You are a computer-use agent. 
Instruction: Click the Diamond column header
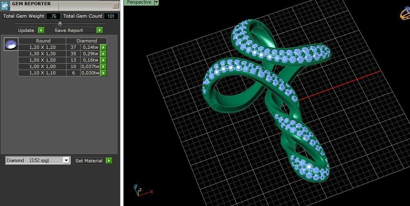tap(87, 41)
